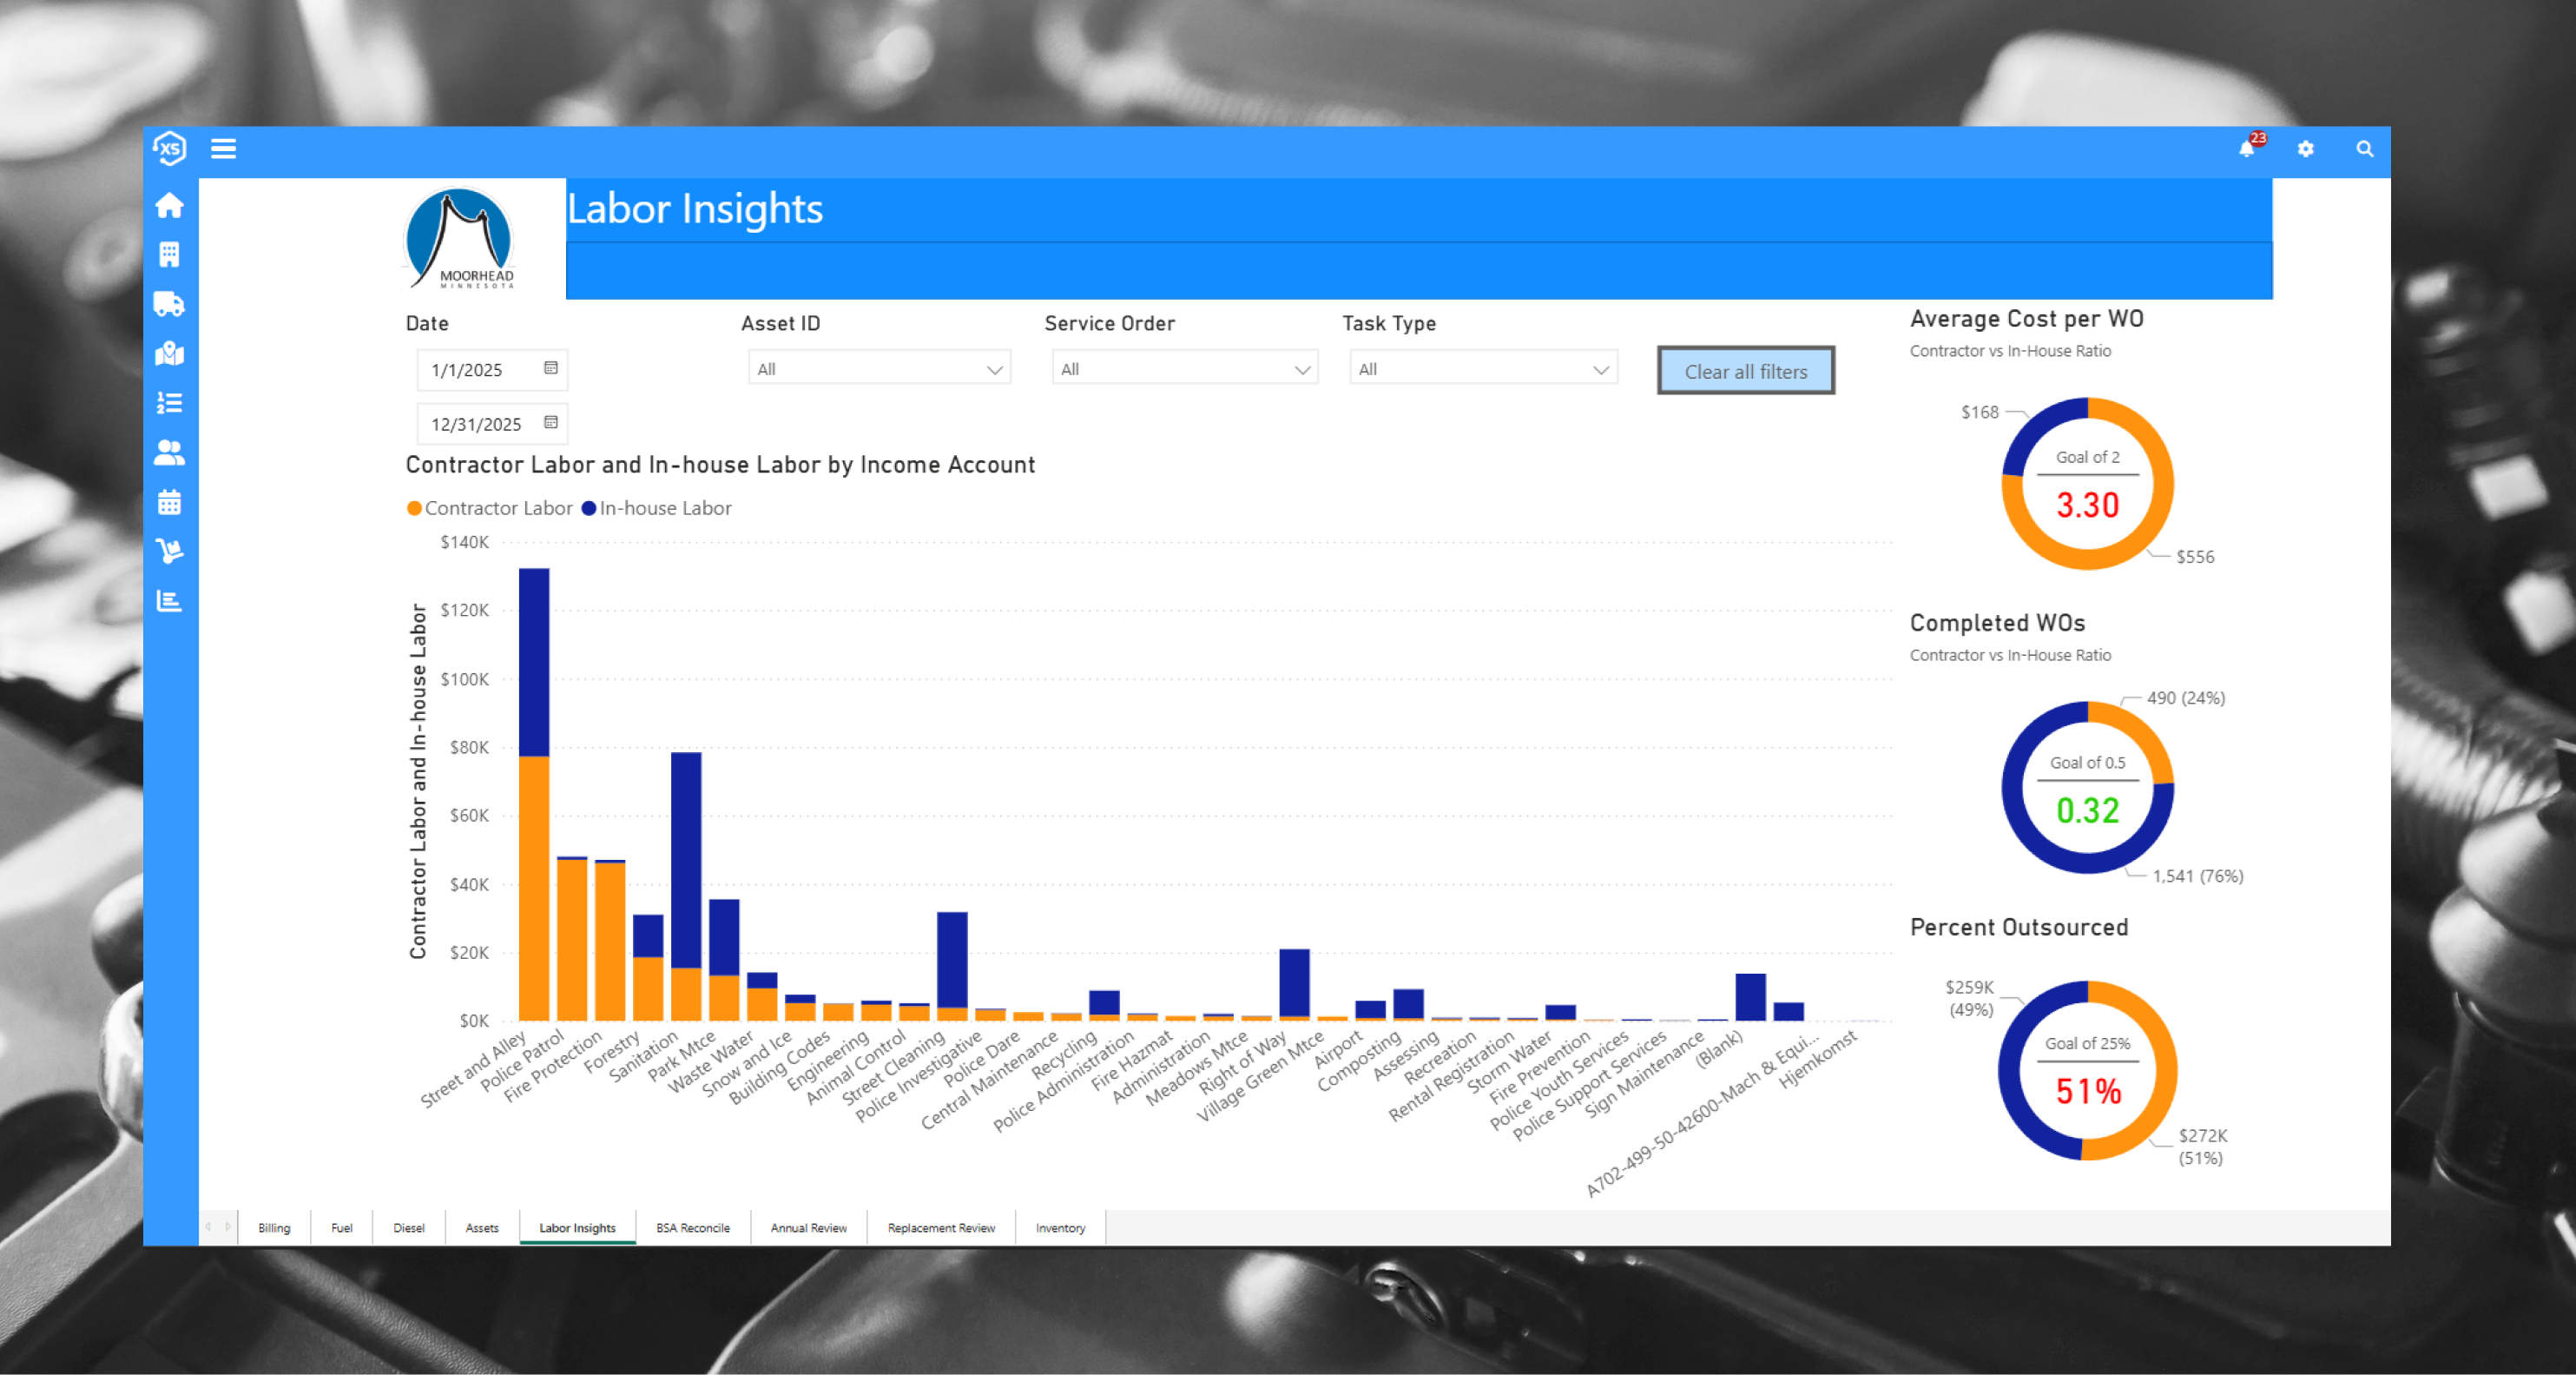The image size is (2576, 1375).
Task: Click the start date 1/1/2025 field
Action: (480, 370)
